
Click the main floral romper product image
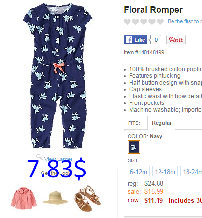58,76
